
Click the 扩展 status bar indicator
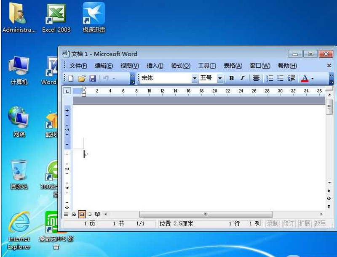click(x=304, y=223)
